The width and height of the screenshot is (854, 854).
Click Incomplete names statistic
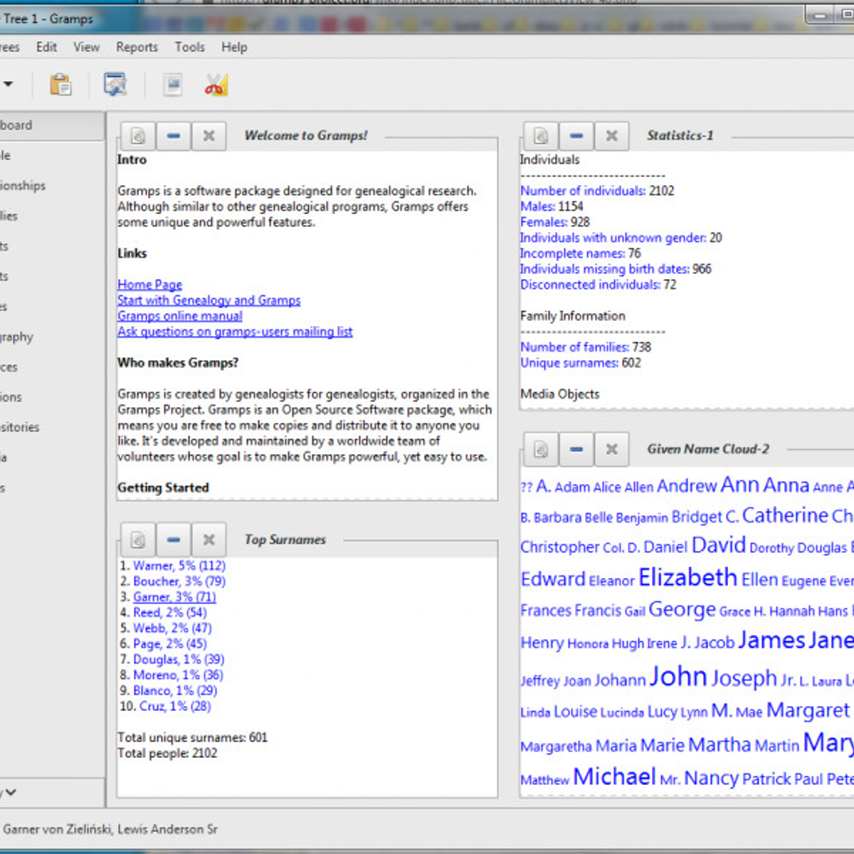pos(572,253)
